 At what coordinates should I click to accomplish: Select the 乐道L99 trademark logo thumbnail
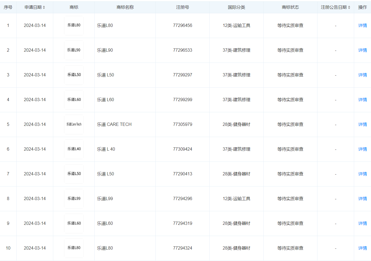(74, 199)
